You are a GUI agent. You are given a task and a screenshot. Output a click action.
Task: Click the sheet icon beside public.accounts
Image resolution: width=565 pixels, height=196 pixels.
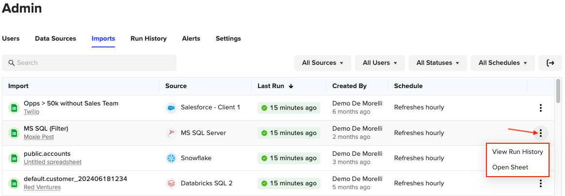coord(14,158)
